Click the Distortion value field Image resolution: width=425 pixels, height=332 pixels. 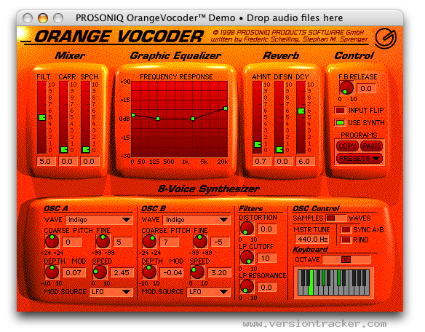tap(266, 229)
